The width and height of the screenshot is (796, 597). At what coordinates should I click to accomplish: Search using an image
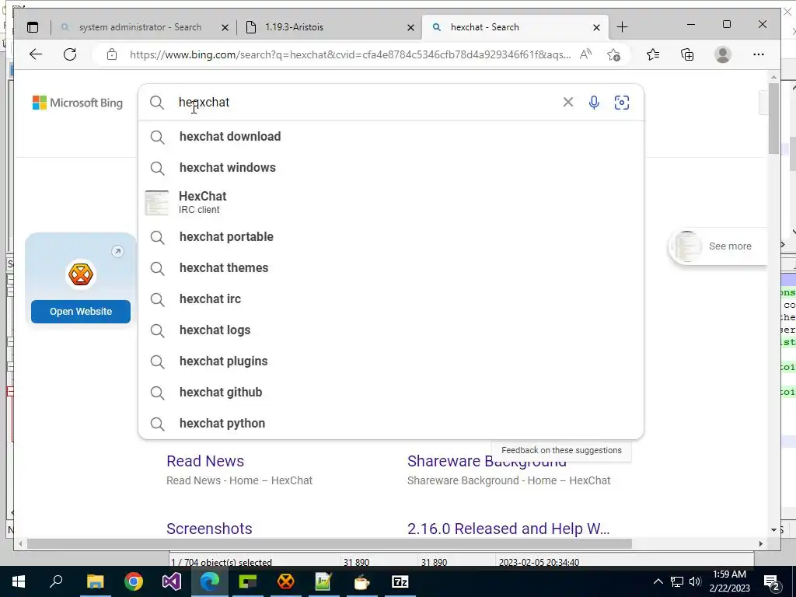point(621,103)
